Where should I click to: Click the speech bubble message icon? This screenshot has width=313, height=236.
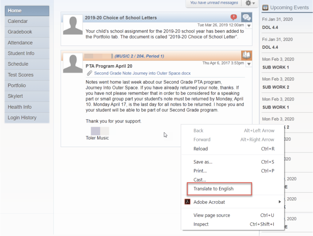click(246, 17)
